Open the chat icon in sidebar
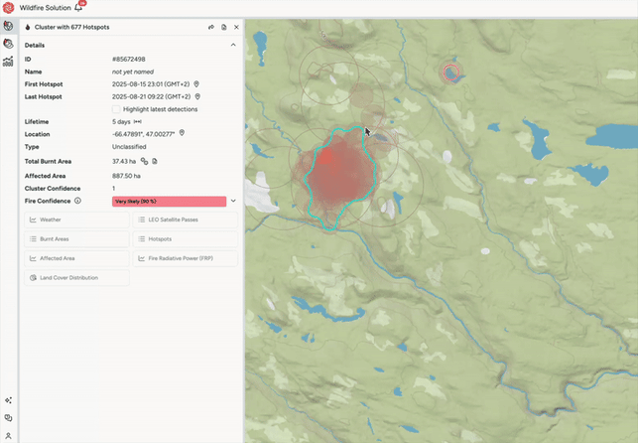Viewport: 638px width, 443px height. click(x=8, y=418)
